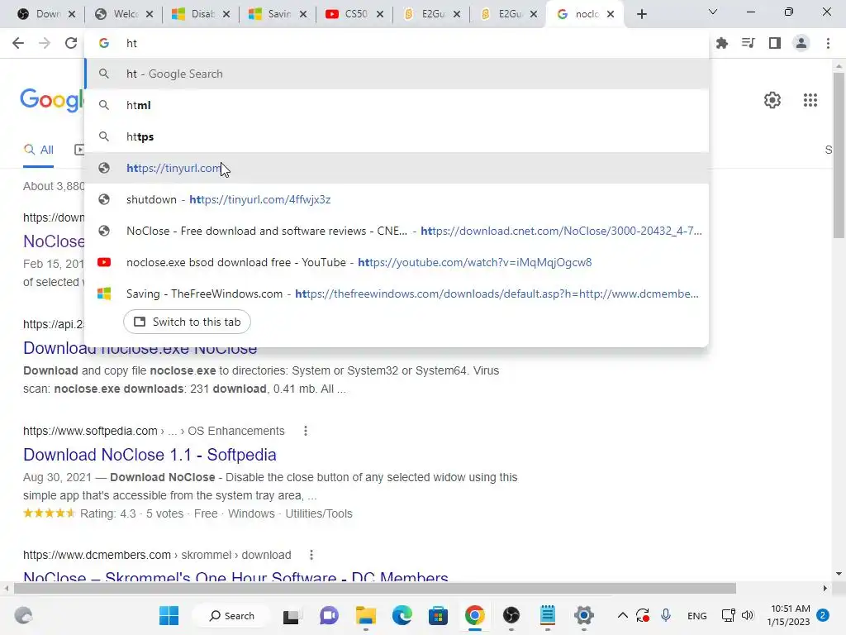The image size is (846, 635).
Task: Open the media control playlist icon
Action: (748, 43)
